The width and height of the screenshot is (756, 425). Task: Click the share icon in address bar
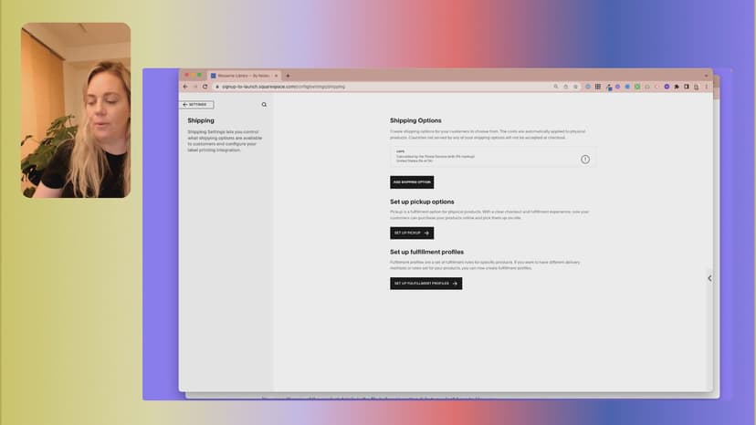[x=566, y=87]
